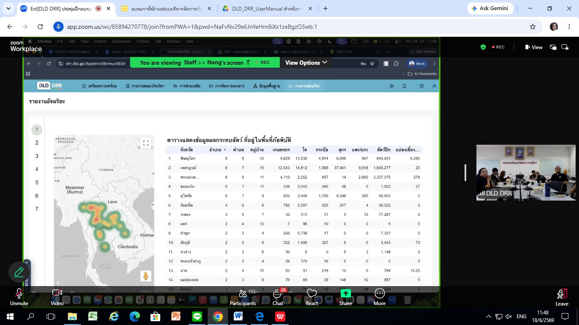Open Windows Start menu

click(x=10, y=316)
